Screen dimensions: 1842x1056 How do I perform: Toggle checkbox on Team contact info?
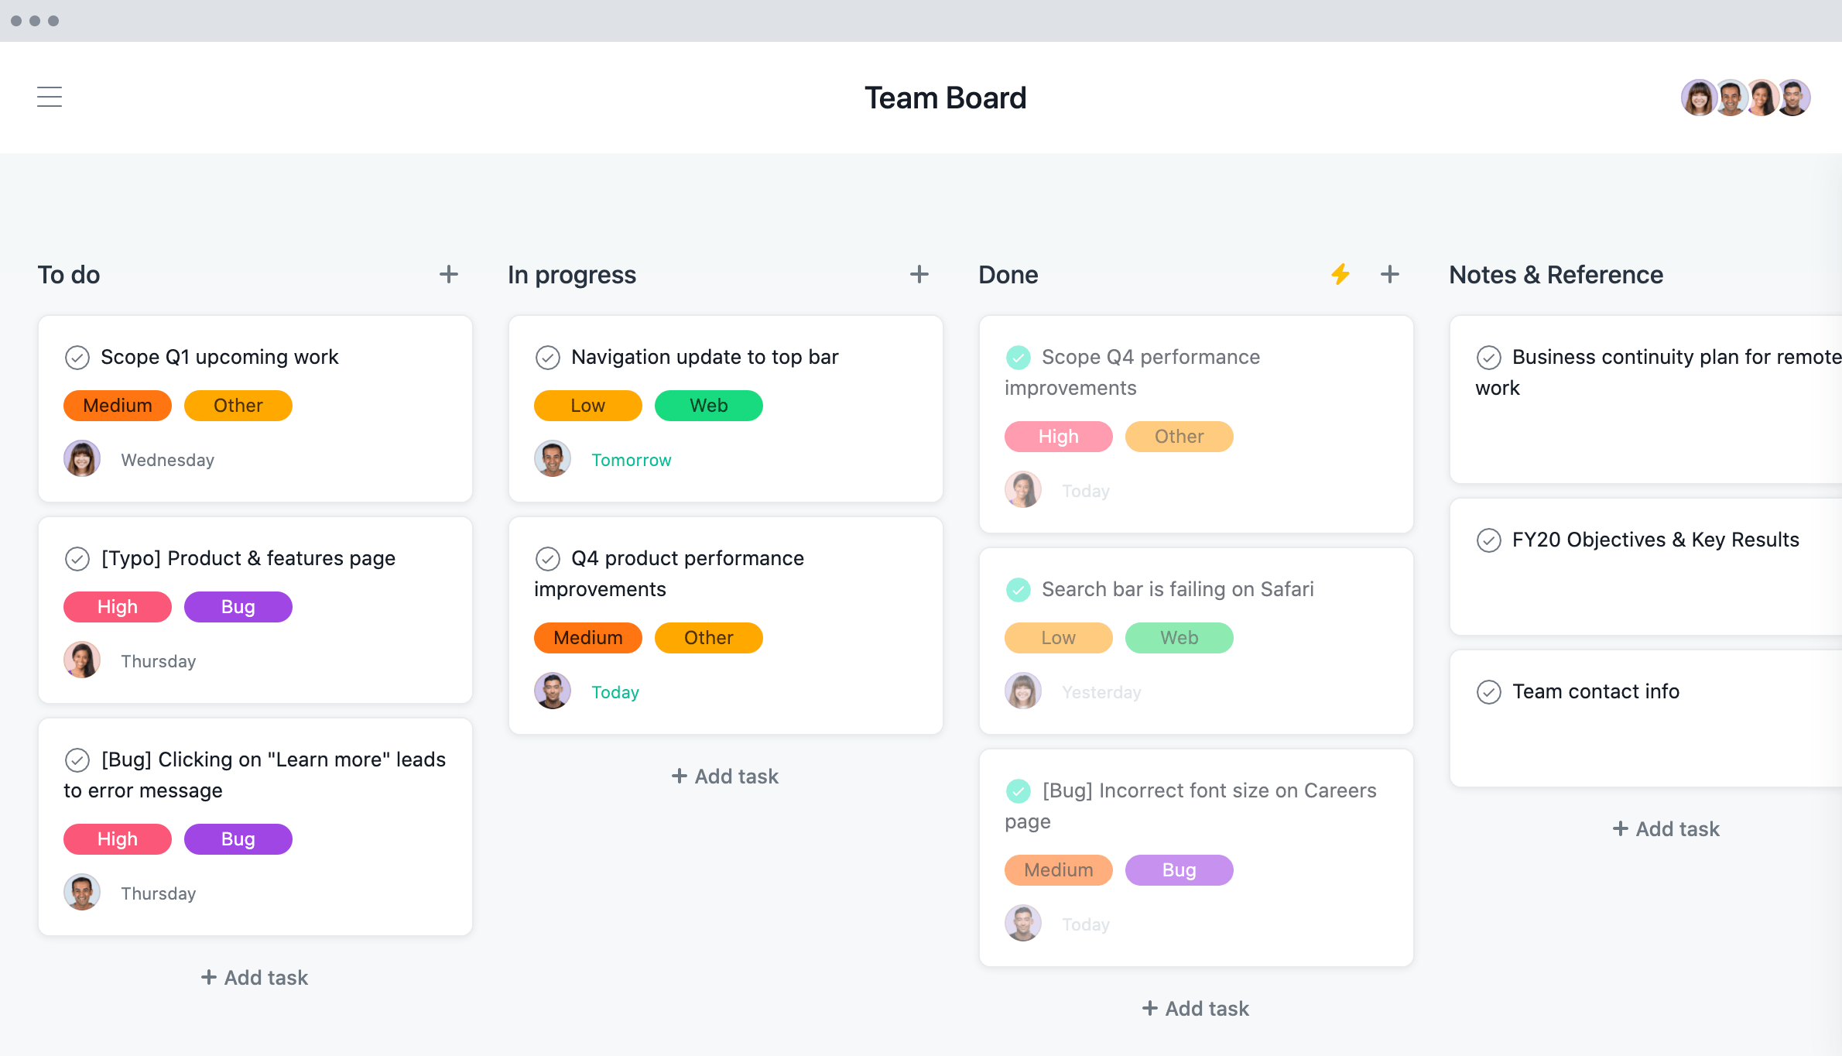(x=1489, y=691)
